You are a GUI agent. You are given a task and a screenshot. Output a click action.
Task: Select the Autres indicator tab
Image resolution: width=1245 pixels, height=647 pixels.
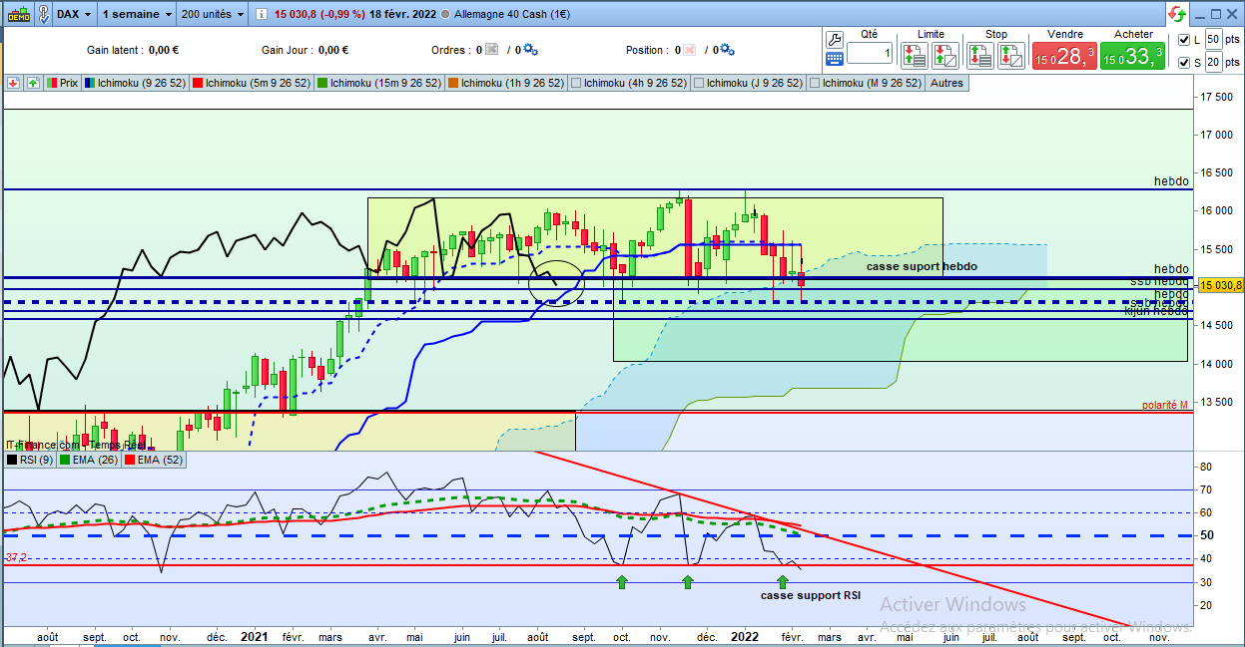946,83
